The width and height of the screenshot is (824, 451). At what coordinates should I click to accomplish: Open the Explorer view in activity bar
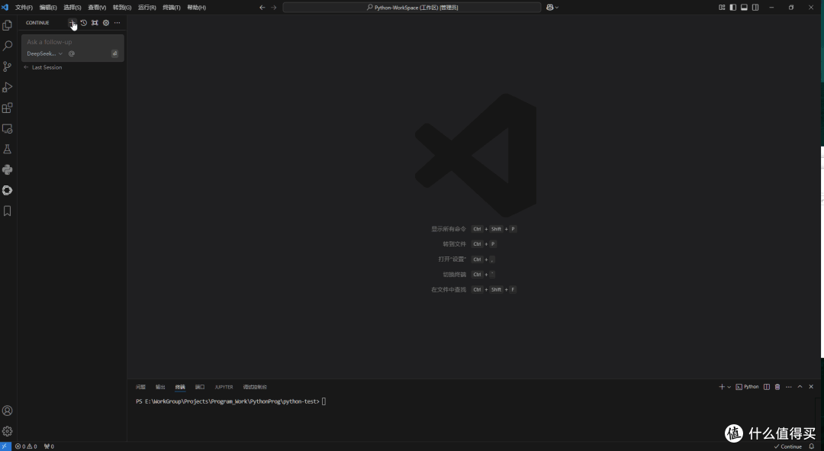[x=8, y=25]
